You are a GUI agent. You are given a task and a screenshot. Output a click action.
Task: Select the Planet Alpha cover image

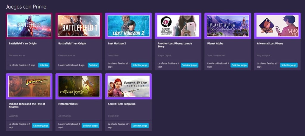[x=228, y=26]
